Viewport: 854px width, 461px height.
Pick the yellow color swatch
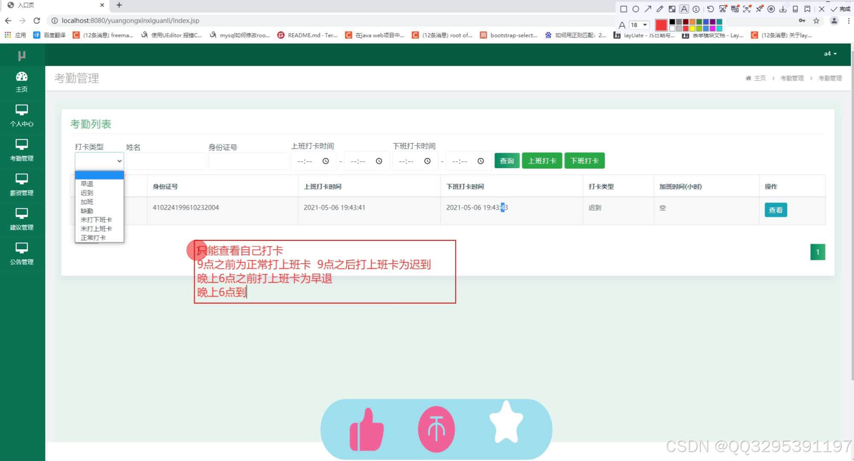[x=692, y=29]
